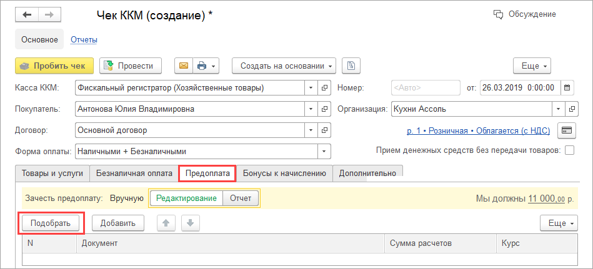593x269 pixels.
Task: Click the back navigation arrow
Action: [26, 14]
